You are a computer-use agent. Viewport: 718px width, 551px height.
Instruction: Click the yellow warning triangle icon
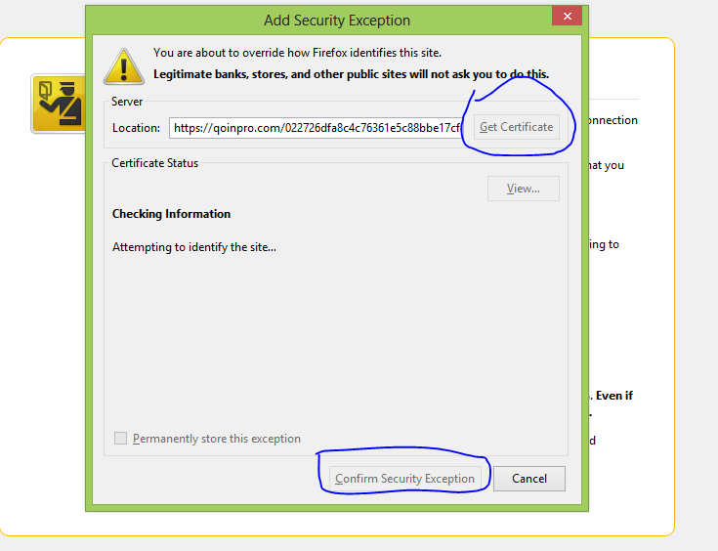click(x=124, y=66)
